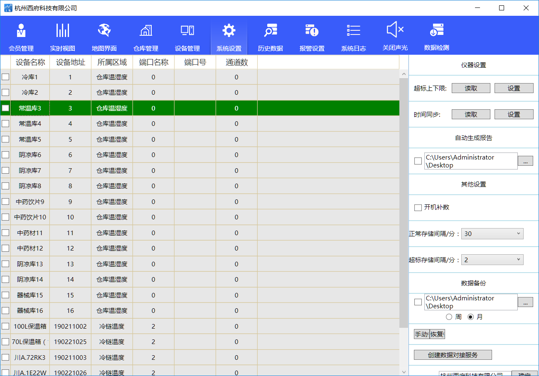Select the 100L保温箱 device cell
Screen dimensions: 539x376
(x=30, y=326)
